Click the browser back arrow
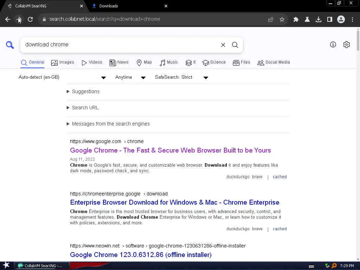The width and height of the screenshot is (360, 270). click(8, 19)
